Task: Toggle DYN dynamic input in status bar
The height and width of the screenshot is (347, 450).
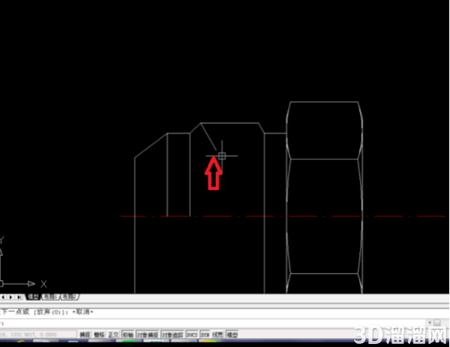Action: pyautogui.click(x=205, y=335)
